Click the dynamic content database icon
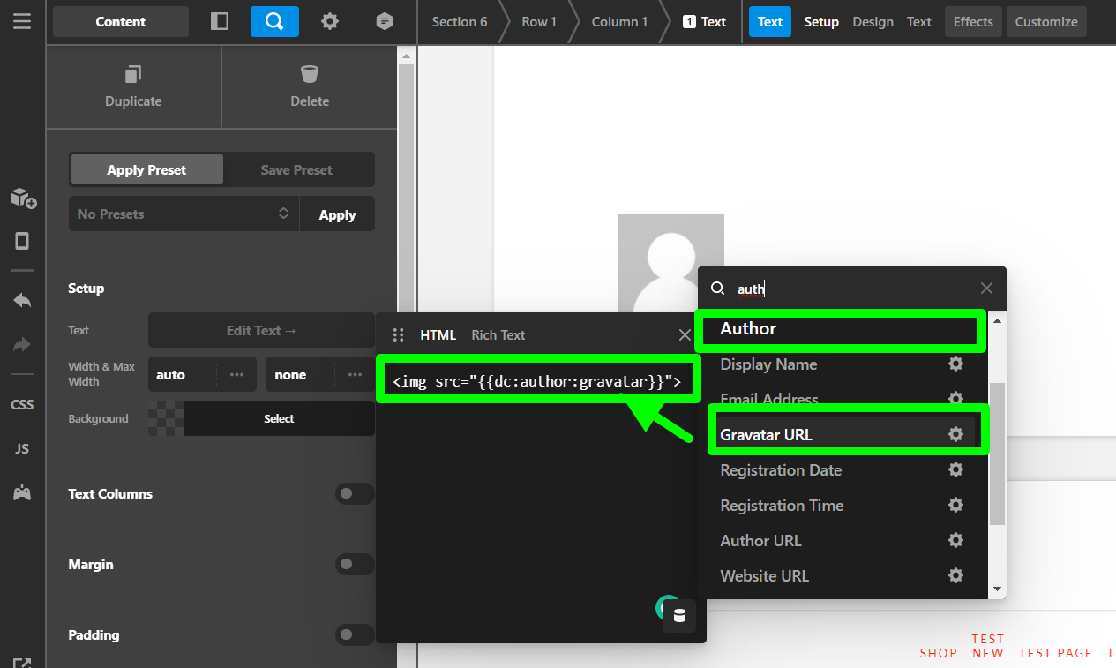Viewport: 1116px width, 668px height. (679, 615)
